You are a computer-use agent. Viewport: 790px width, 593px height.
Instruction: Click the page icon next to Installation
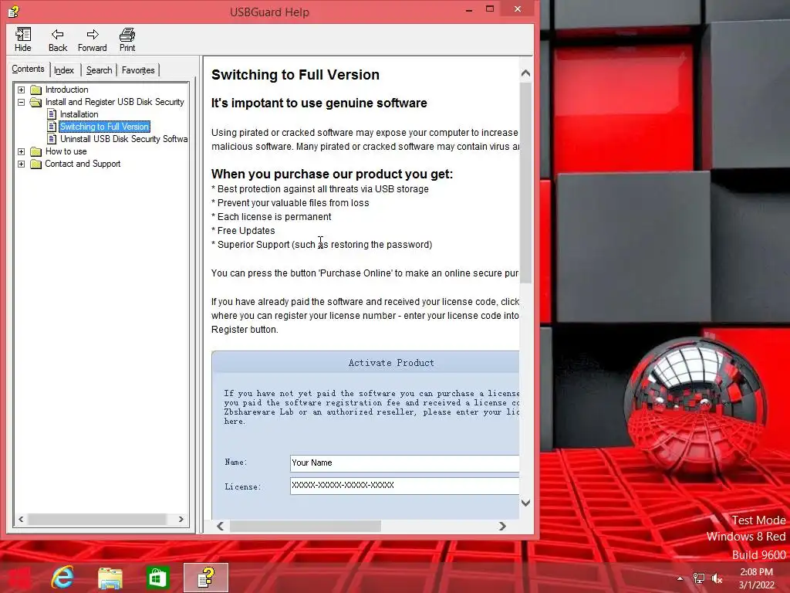point(52,114)
